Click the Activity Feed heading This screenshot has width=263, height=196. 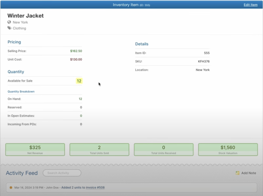tap(22, 173)
